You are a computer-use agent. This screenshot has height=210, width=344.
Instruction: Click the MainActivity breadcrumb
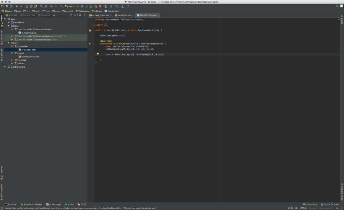(x=112, y=11)
